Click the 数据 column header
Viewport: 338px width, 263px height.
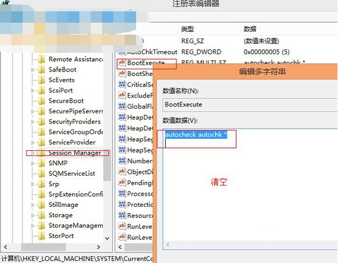click(x=250, y=29)
